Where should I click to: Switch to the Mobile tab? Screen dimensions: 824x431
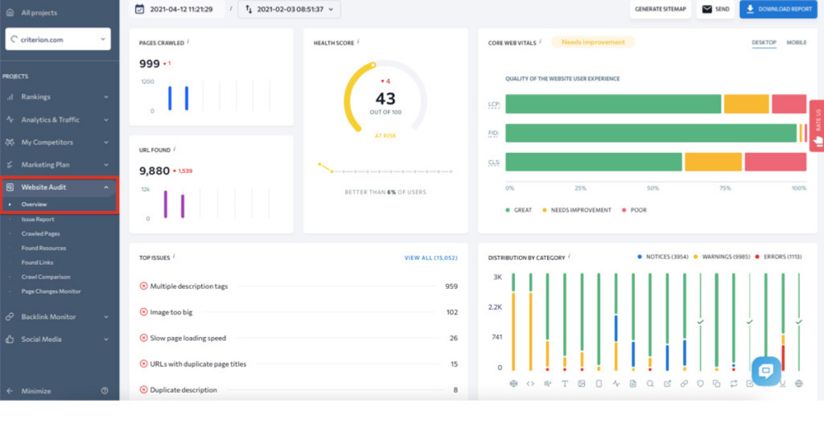click(797, 43)
